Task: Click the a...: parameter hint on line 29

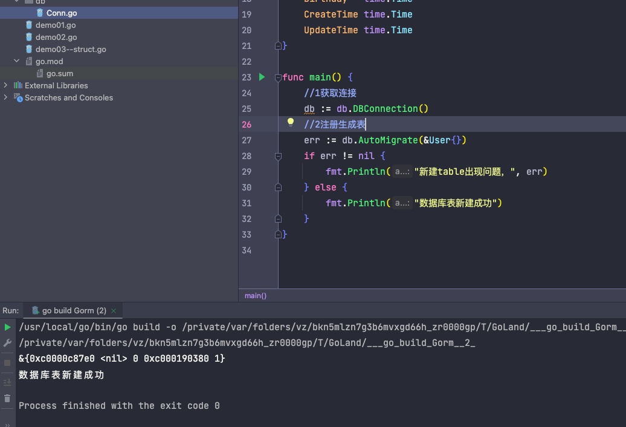Action: coord(402,172)
